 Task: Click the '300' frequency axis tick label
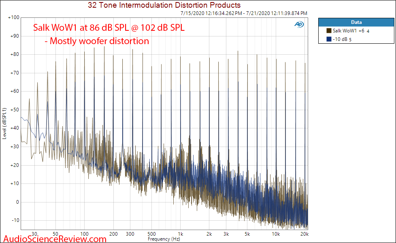click(130, 234)
